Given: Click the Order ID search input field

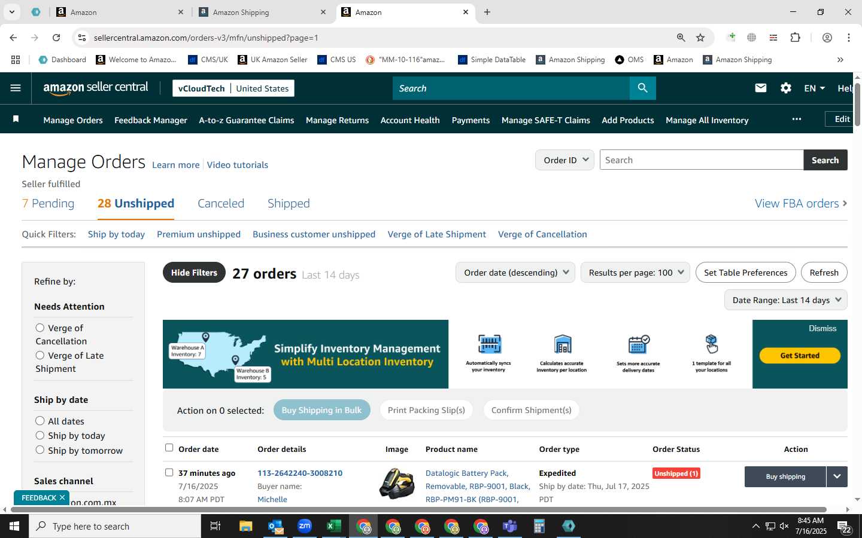Looking at the screenshot, I should point(702,160).
